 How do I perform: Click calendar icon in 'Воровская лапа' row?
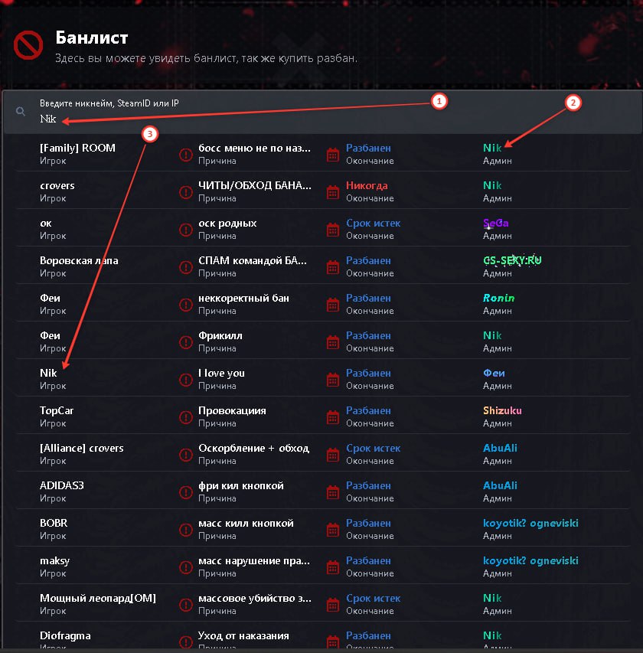pyautogui.click(x=333, y=267)
